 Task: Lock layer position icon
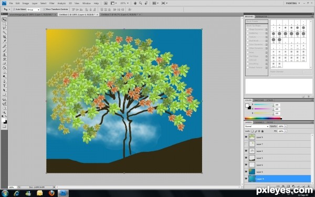tap(259, 131)
